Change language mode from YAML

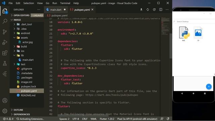(93, 119)
